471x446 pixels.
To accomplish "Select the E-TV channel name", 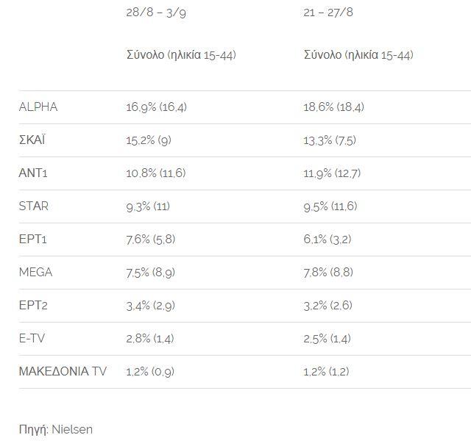I will [x=33, y=339].
